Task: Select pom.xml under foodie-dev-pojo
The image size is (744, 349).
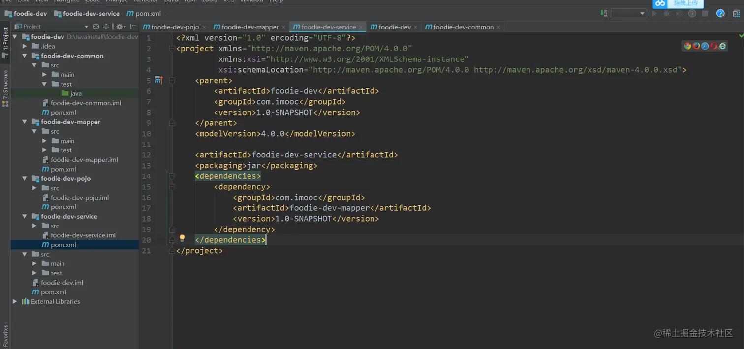Action: click(x=60, y=207)
